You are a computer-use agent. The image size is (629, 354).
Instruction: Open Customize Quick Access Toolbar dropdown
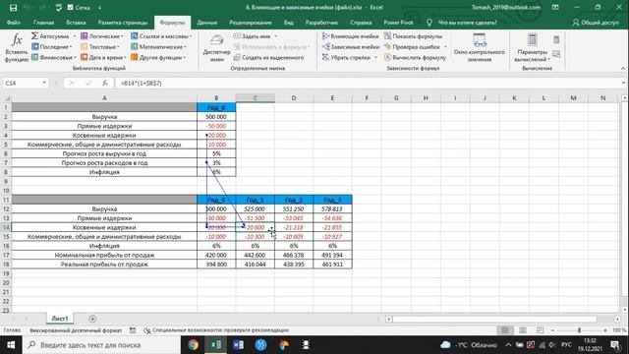coord(100,8)
